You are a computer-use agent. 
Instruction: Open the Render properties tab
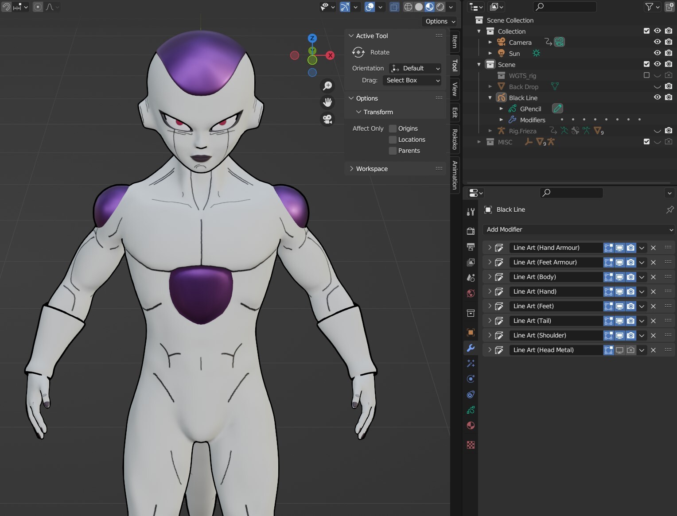point(471,231)
